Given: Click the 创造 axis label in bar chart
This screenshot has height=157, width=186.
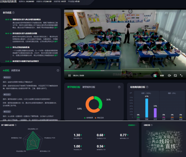Looking at the screenshot, I should (x=181, y=119).
